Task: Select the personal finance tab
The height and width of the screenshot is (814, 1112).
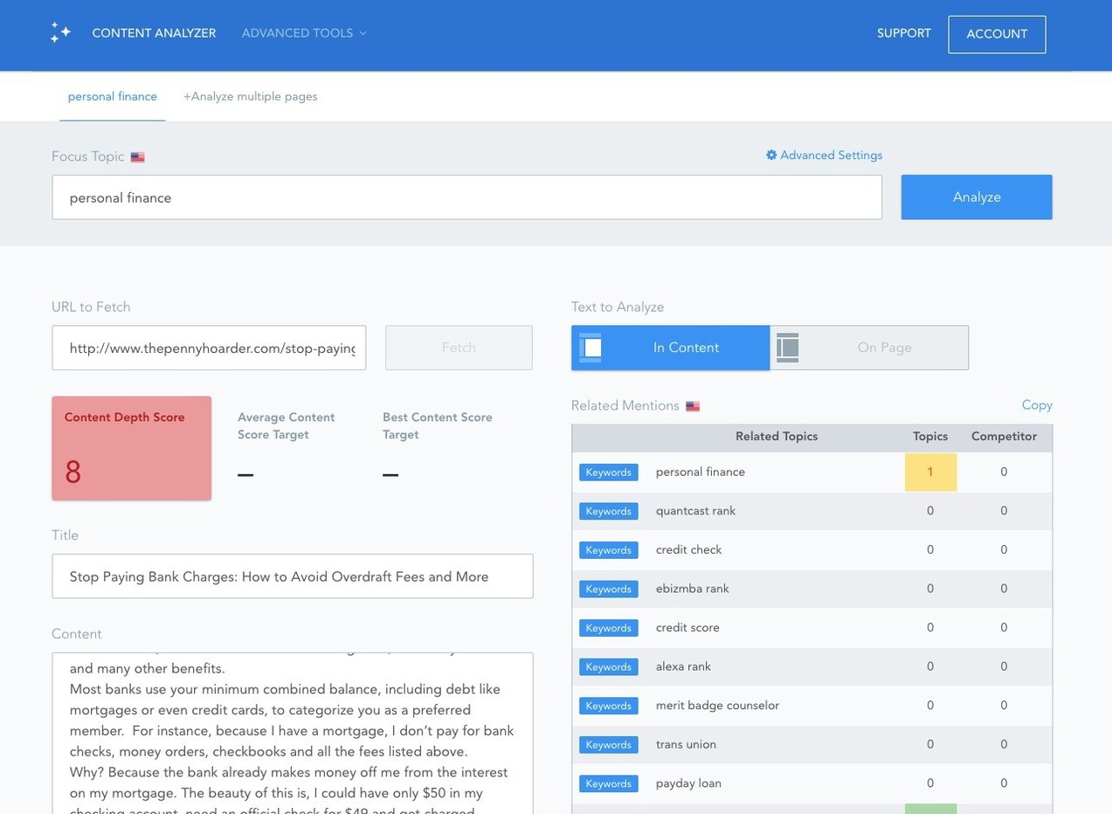Action: click(x=113, y=96)
